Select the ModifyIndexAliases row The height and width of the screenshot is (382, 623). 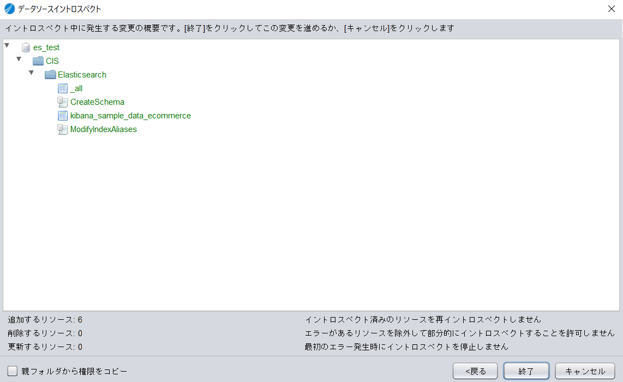click(103, 129)
